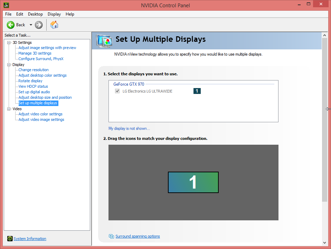Open the Back history dropdown arrow
Image resolution: width=331 pixels, height=249 pixels.
coord(31,25)
